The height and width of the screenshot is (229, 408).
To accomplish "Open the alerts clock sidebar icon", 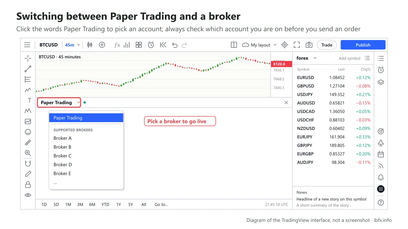I will coord(381,70).
